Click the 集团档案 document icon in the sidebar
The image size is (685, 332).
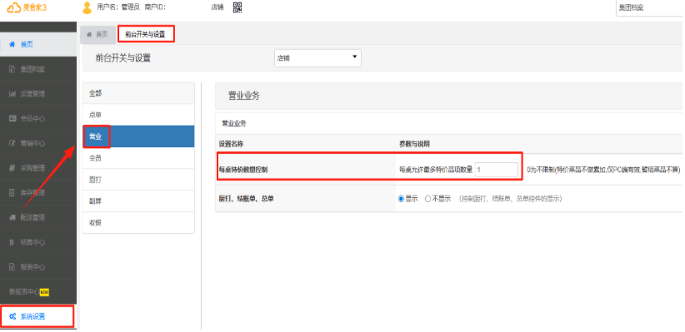[12, 69]
